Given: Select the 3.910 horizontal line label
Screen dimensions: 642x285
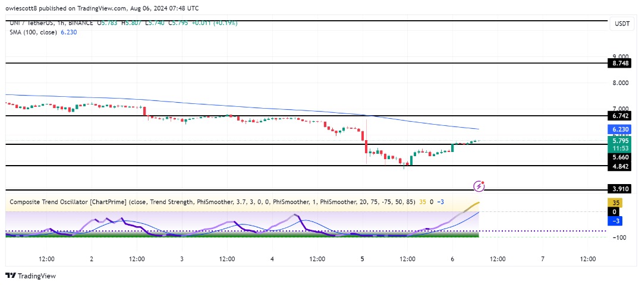Looking at the screenshot, I should [x=620, y=190].
